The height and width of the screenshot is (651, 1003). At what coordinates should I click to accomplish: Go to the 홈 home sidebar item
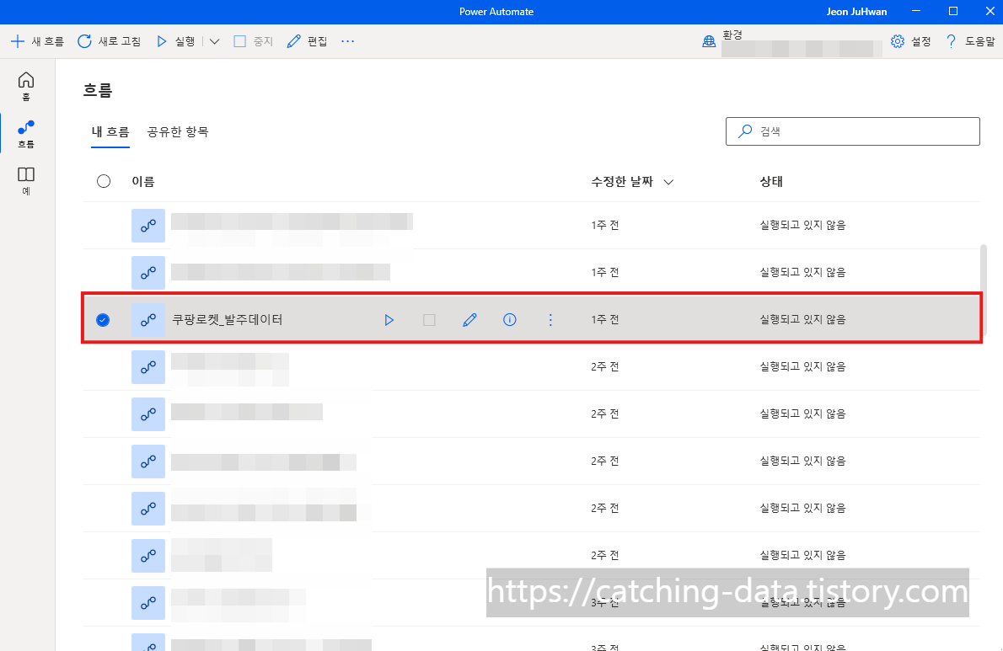[26, 86]
